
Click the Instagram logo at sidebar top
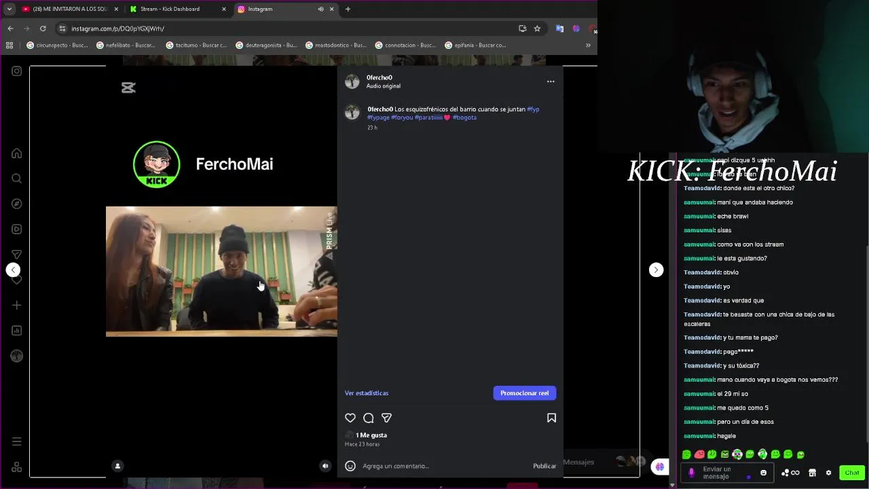(x=16, y=71)
